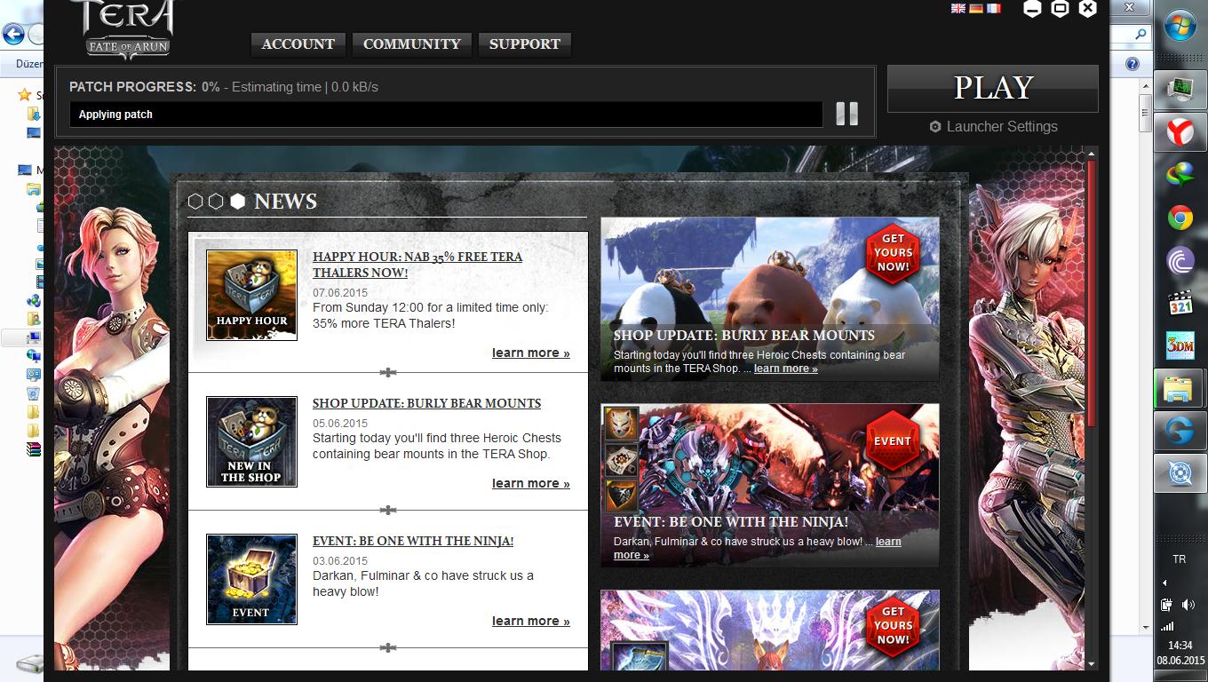
Task: Open Windows Explorer from the taskbar
Action: [1180, 388]
